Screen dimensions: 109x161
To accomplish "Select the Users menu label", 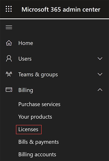I will (x=25, y=59).
